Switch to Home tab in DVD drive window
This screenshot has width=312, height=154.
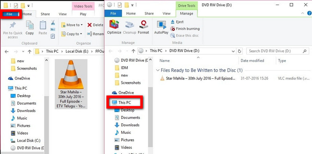[131, 14]
